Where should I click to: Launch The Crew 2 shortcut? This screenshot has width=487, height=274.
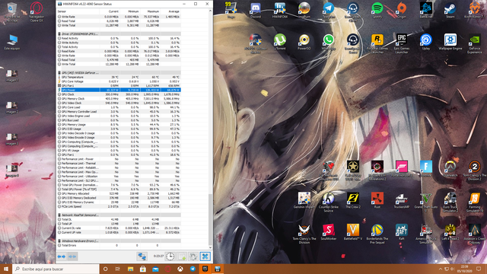(x=353, y=200)
